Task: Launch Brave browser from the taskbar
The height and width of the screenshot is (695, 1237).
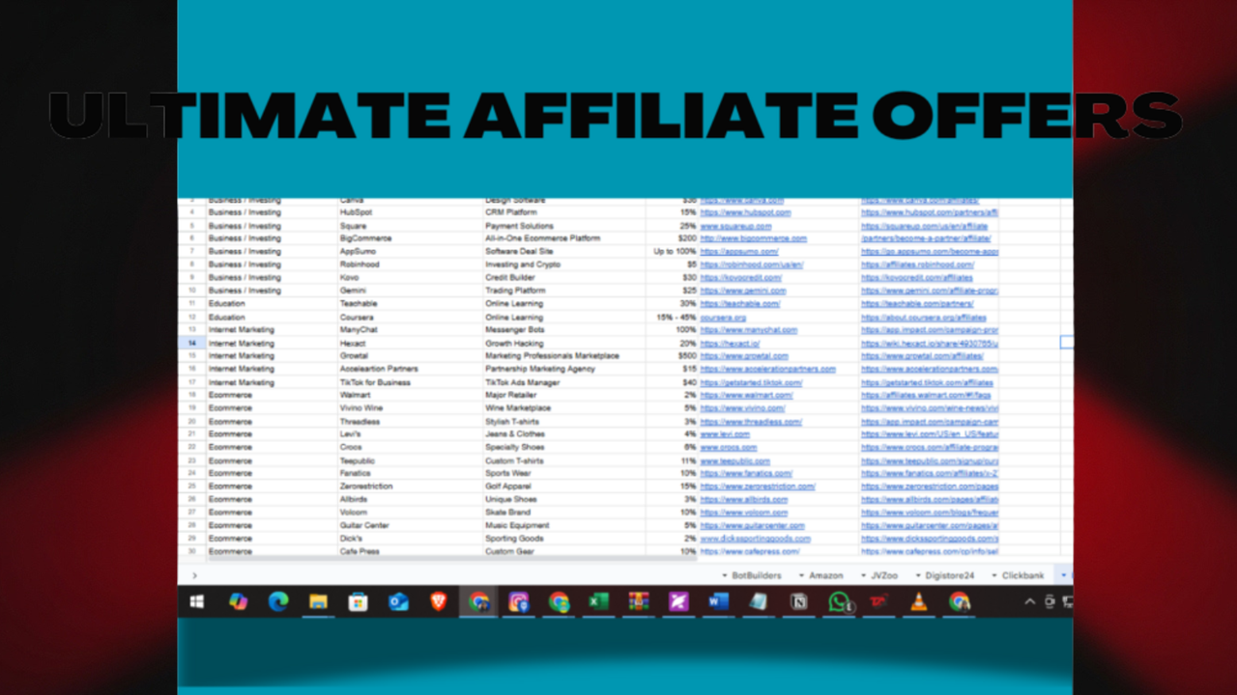Action: click(x=439, y=602)
